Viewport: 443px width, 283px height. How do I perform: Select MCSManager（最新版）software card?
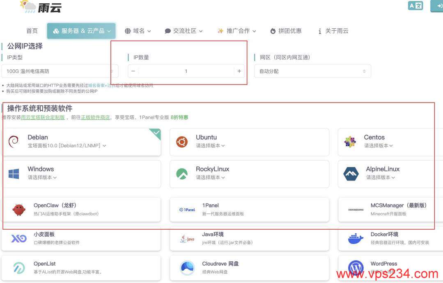coord(390,210)
